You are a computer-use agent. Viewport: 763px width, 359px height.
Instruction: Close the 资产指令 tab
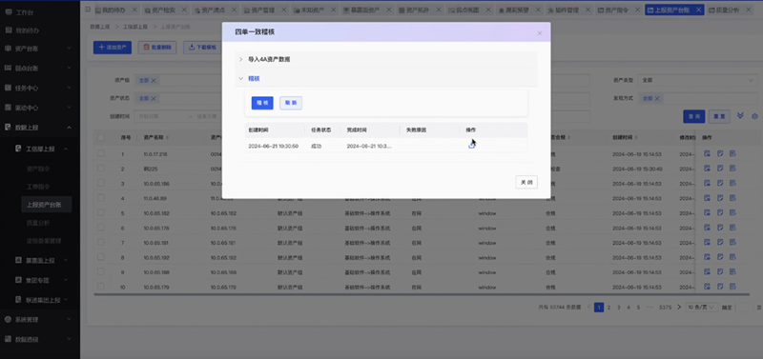pyautogui.click(x=637, y=10)
